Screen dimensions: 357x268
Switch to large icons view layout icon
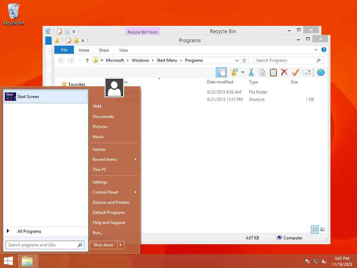(322, 229)
